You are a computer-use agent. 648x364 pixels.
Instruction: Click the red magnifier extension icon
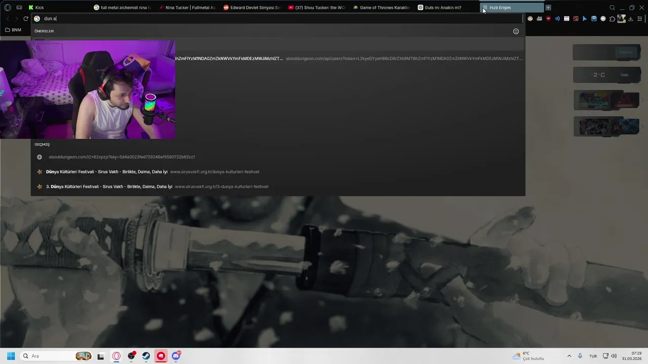pos(576,19)
